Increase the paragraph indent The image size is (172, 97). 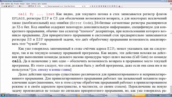(114, 6)
